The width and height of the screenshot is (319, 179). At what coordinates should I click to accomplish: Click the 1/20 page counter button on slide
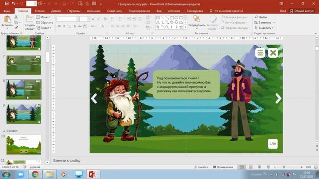(x=273, y=144)
